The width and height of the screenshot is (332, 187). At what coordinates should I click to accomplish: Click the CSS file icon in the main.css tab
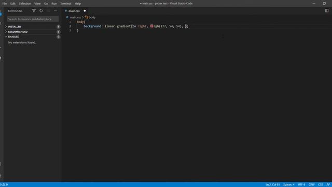click(66, 10)
